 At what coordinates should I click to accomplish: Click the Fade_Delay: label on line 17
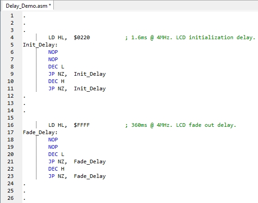(x=40, y=132)
